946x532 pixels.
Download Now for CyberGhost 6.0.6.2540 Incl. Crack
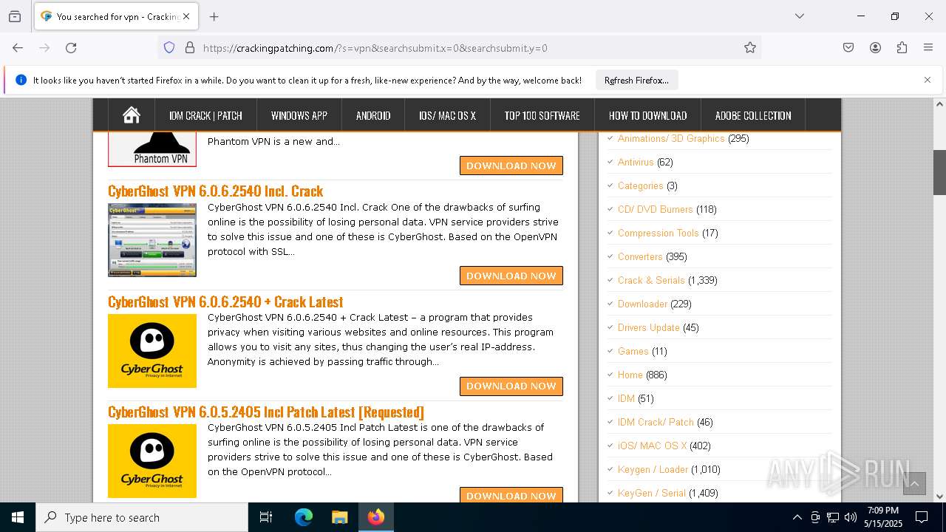(x=511, y=276)
